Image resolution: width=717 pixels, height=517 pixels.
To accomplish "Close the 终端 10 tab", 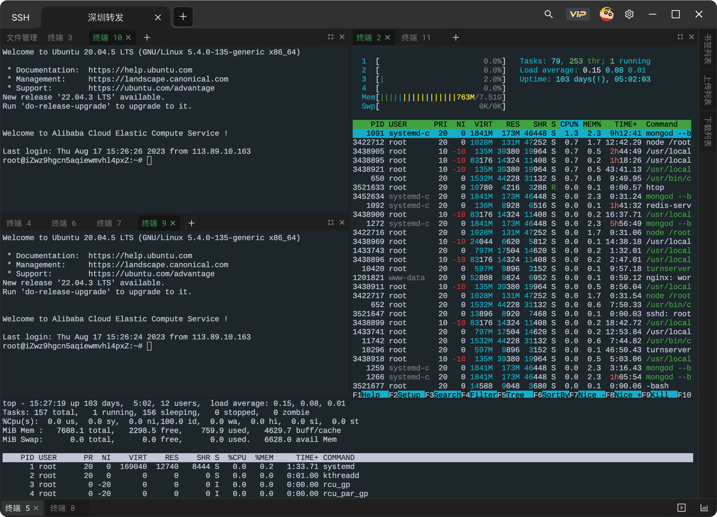I will [x=128, y=38].
